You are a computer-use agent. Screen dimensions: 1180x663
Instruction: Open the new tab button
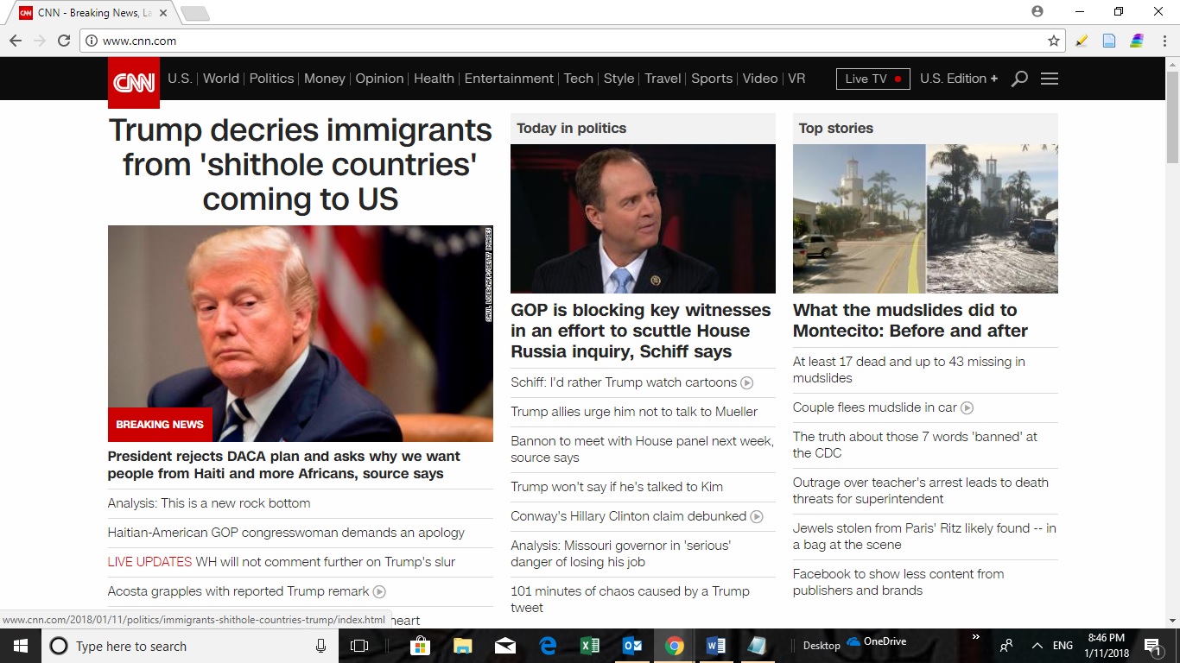click(x=195, y=13)
